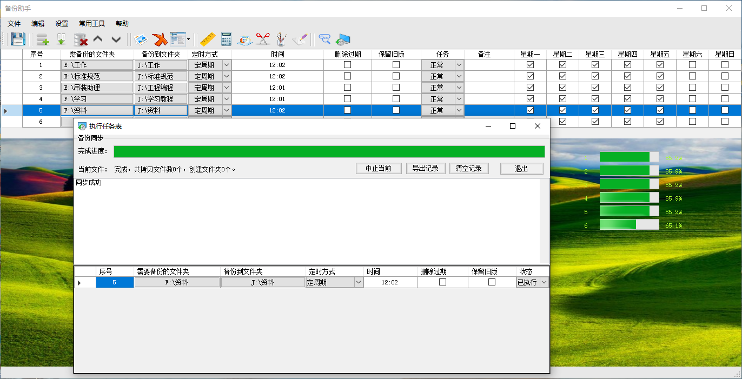Screen dimensions: 742x379
Task: Uncheck 星期三 checkbox in row 5
Action: tap(595, 110)
